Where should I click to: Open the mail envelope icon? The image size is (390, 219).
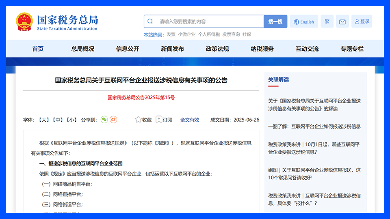(x=342, y=22)
